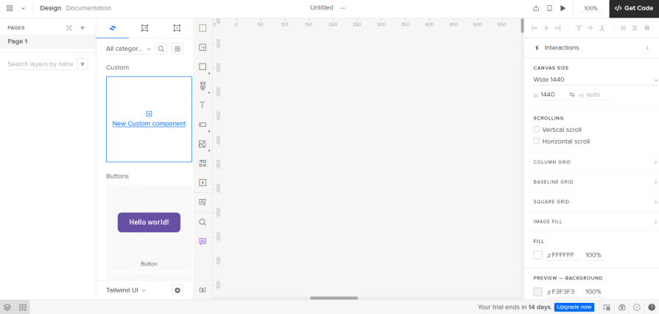Screen dimensions: 659x314
Task: Enable Horizontal scroll checkbox
Action: 537,142
